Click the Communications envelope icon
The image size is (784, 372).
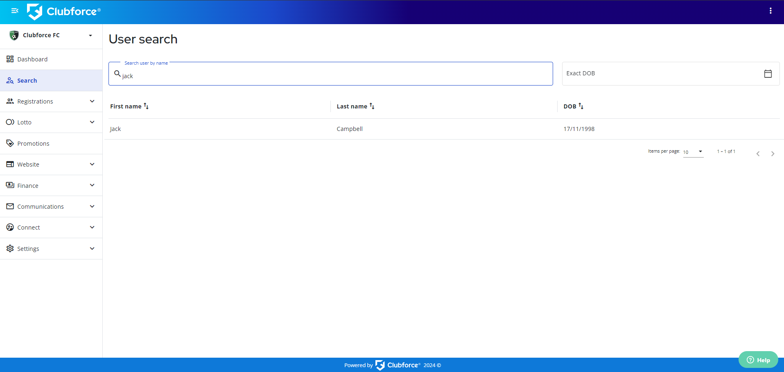(10, 206)
